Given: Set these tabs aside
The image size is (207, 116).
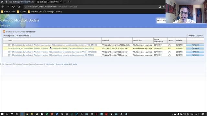Looking at the screenshot, I should pyautogui.click(x=6, y=2).
